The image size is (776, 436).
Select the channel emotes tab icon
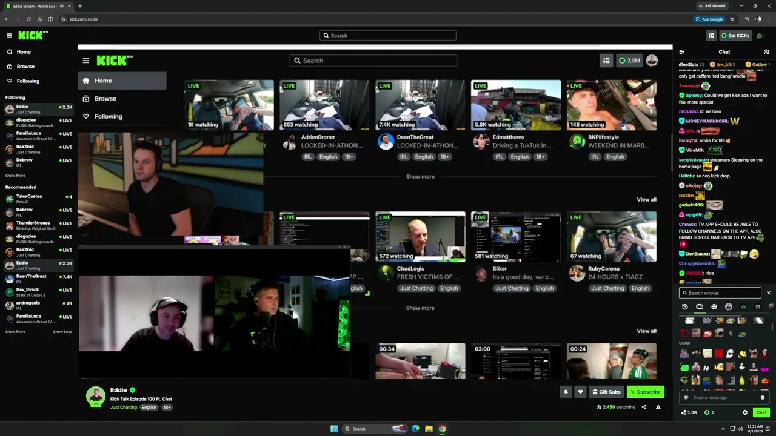[699, 307]
